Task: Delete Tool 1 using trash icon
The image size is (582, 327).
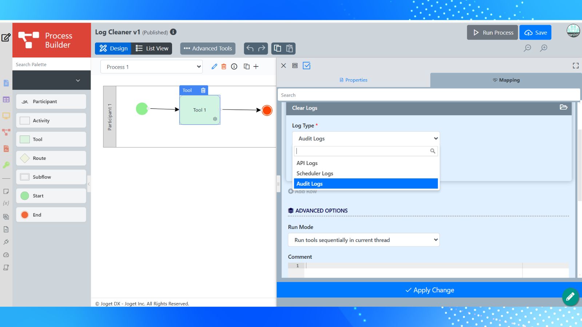Action: point(203,90)
